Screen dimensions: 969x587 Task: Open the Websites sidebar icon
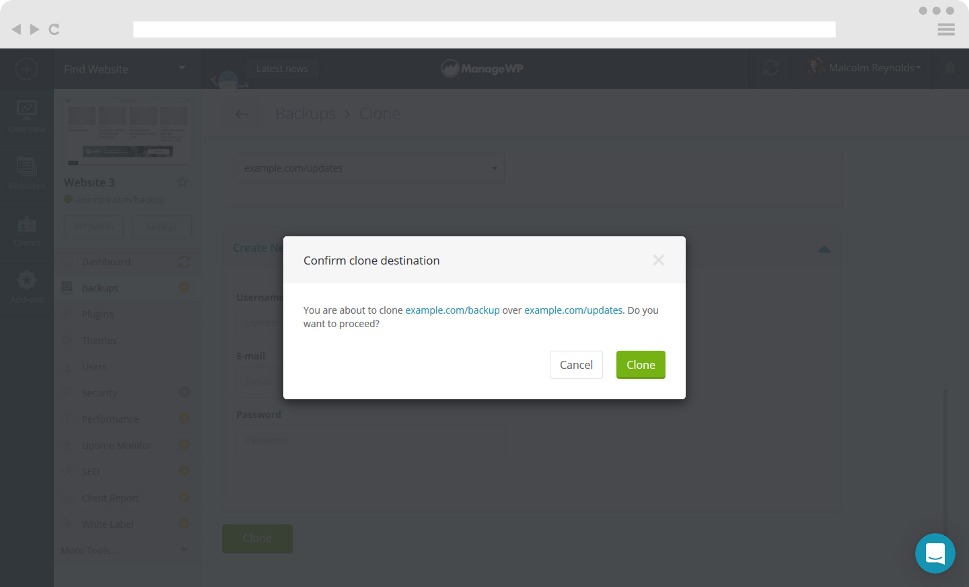pyautogui.click(x=27, y=173)
